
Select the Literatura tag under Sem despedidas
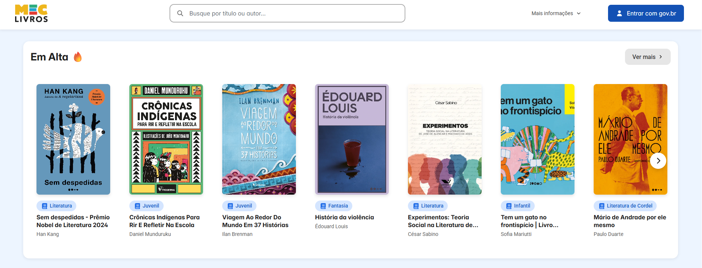click(56, 206)
